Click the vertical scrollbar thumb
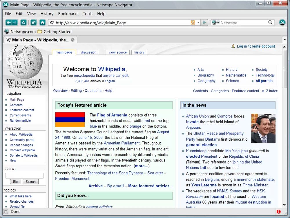The width and height of the screenshot is (290, 218). coord(284,69)
